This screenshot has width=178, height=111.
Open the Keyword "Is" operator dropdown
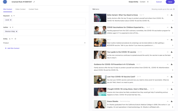13,16
